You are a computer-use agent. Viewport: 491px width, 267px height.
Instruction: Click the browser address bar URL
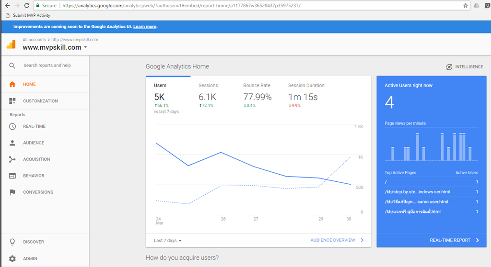pyautogui.click(x=181, y=5)
